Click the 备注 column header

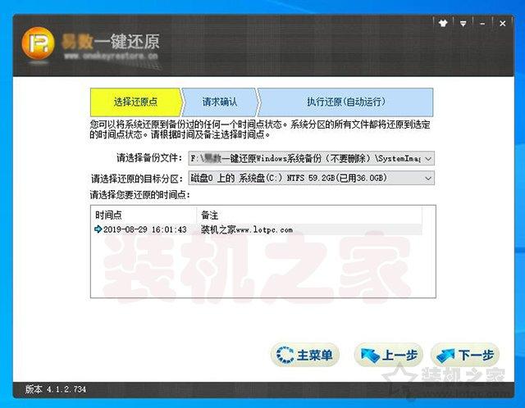[x=308, y=215]
